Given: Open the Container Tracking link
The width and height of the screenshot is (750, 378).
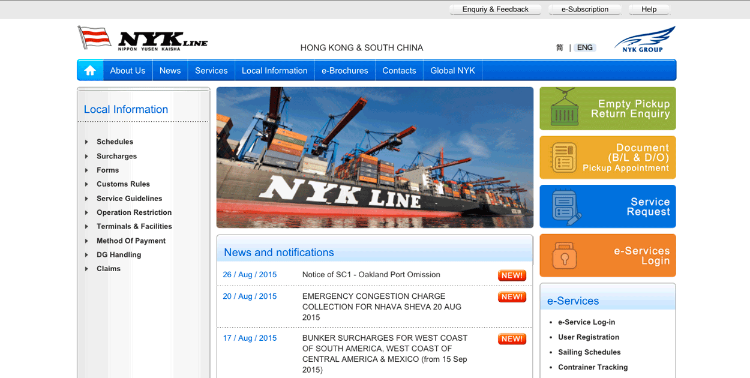Looking at the screenshot, I should pyautogui.click(x=593, y=367).
